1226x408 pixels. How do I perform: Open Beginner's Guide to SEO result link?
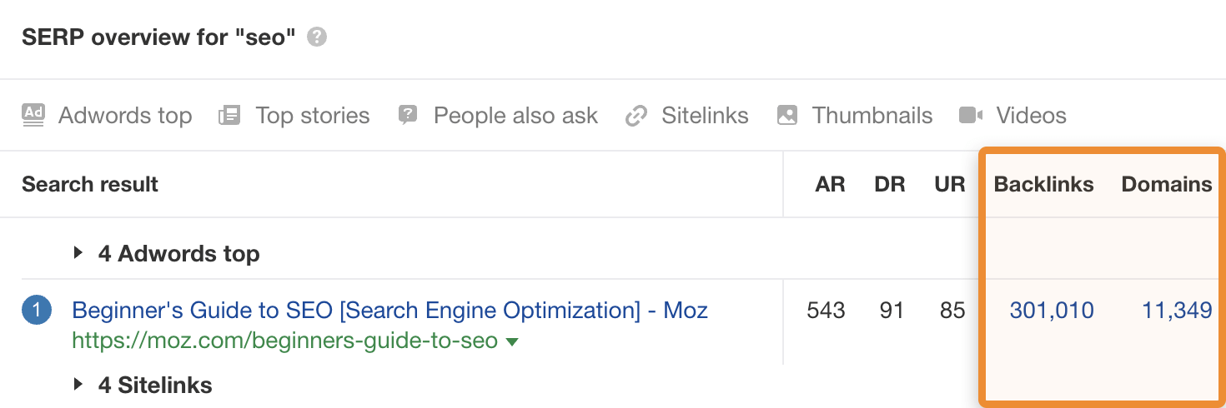point(389,311)
